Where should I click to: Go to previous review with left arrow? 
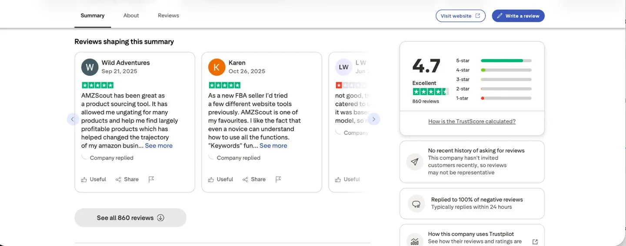(x=73, y=119)
